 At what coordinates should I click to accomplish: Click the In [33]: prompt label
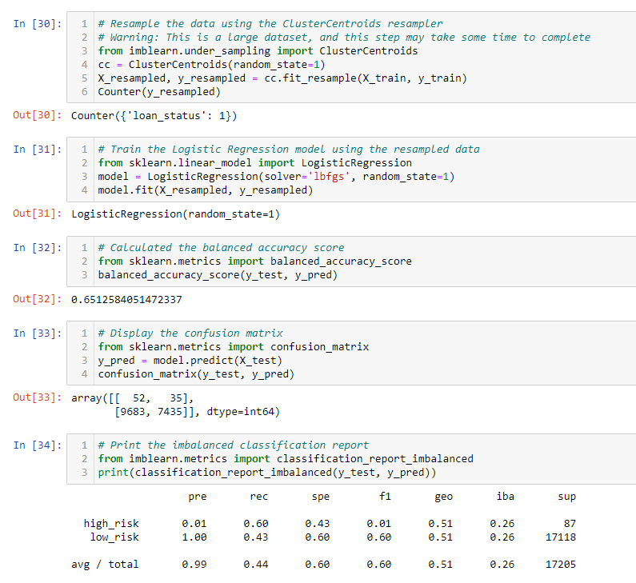click(38, 333)
